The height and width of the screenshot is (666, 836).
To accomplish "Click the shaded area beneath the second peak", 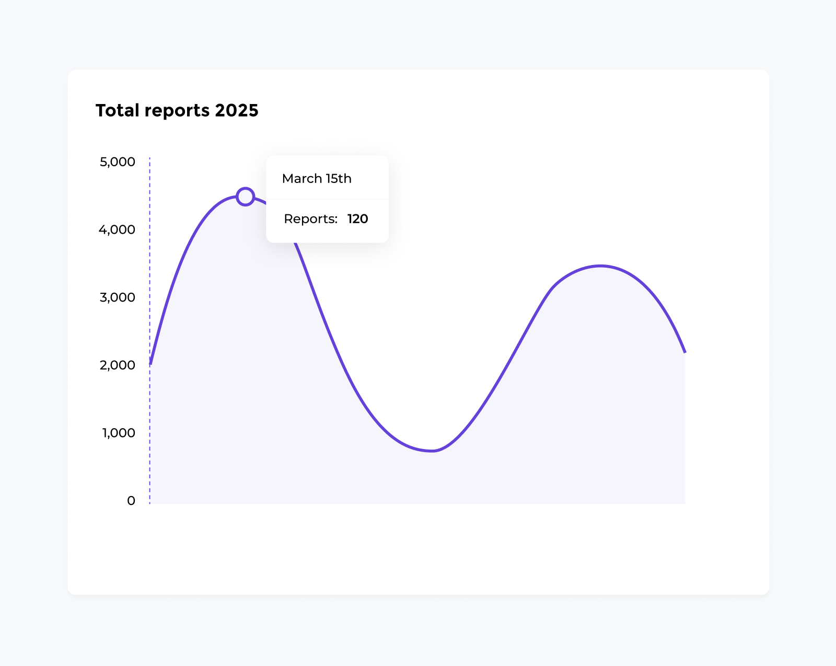I will coord(601,392).
